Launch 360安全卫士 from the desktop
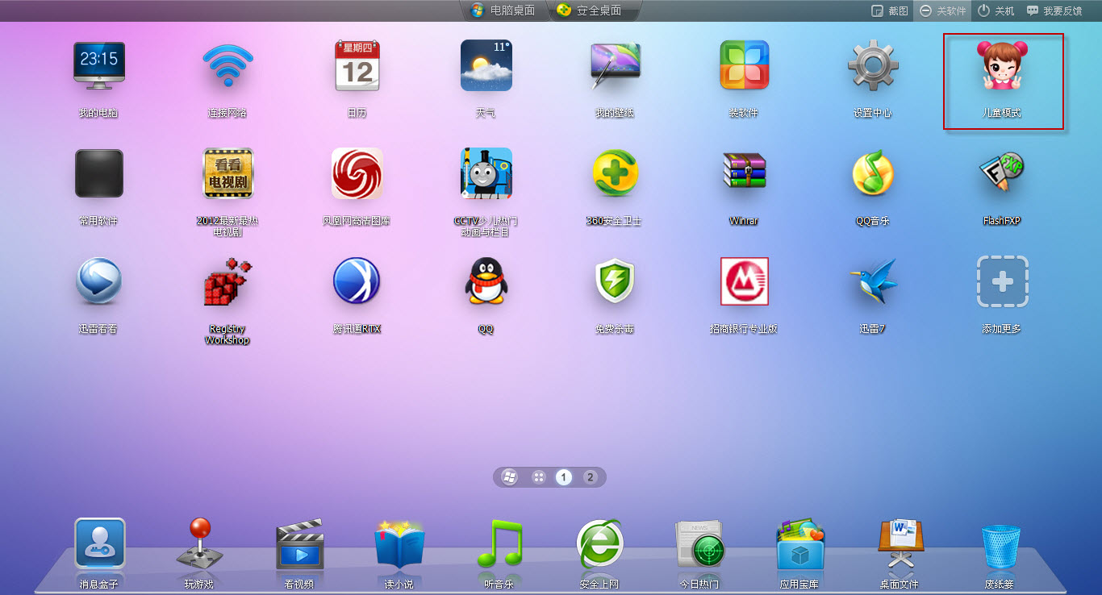1102x595 pixels. click(615, 174)
